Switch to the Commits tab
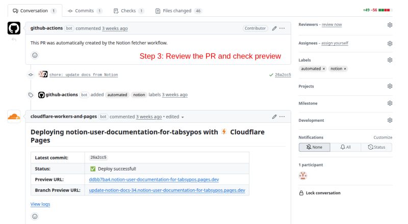 (84, 11)
